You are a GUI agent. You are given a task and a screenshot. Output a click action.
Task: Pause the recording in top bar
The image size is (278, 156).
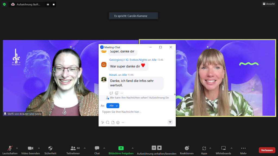pos(48,4)
